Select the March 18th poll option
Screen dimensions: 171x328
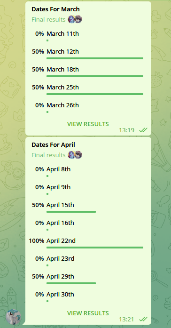click(88, 72)
